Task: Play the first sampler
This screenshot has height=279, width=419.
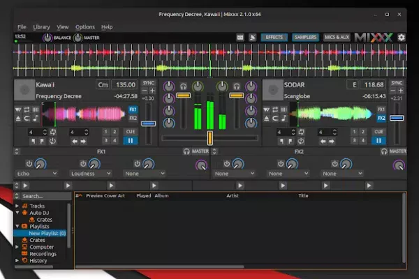Action: click(x=25, y=186)
